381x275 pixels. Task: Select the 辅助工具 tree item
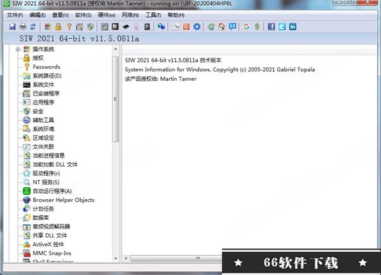click(43, 120)
